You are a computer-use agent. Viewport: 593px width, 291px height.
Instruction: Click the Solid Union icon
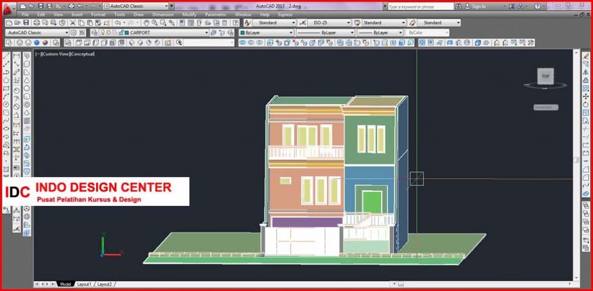click(x=243, y=43)
